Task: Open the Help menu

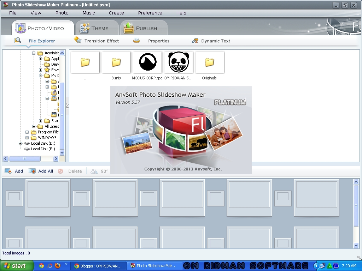Action: click(181, 13)
